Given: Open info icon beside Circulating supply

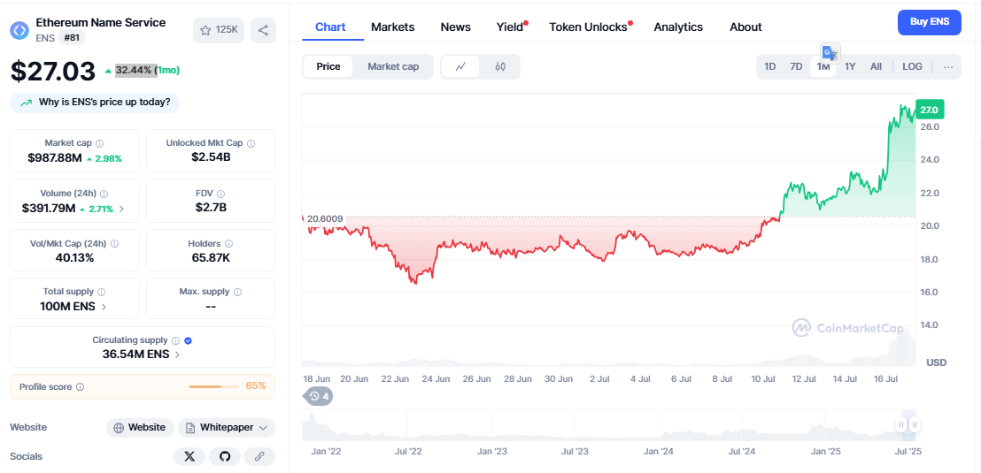Looking at the screenshot, I should point(176,340).
